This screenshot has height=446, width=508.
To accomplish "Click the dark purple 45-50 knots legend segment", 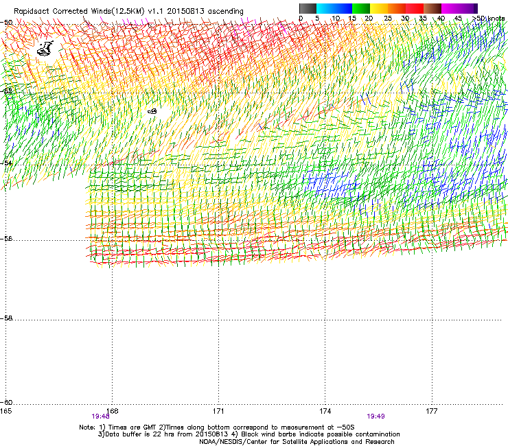I will pyautogui.click(x=468, y=8).
